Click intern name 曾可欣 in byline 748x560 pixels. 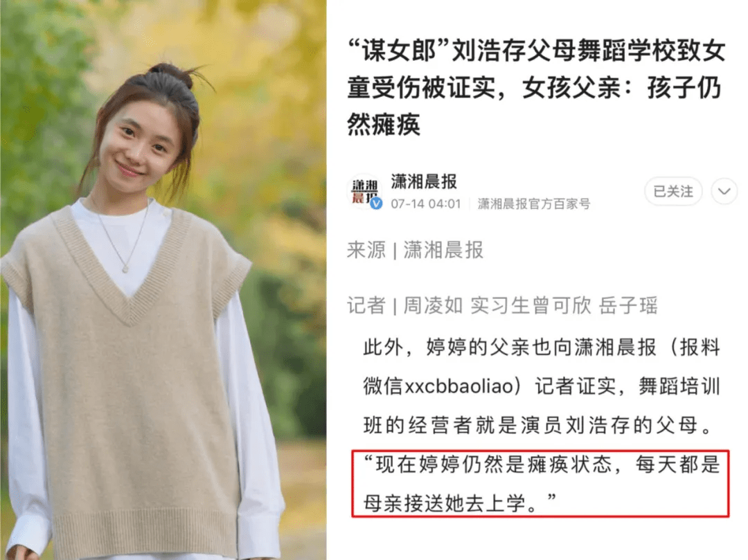click(551, 305)
